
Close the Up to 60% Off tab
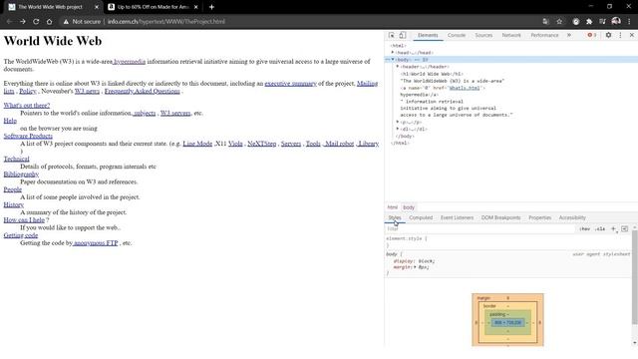(195, 7)
